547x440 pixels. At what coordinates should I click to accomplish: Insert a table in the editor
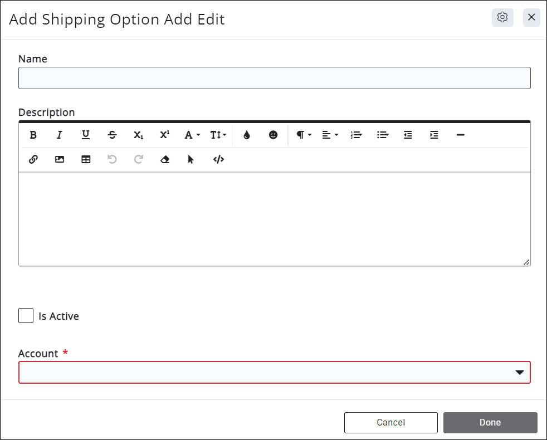pos(86,159)
